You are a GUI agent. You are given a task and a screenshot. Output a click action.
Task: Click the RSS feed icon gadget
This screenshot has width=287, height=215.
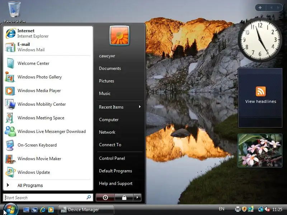pyautogui.click(x=261, y=91)
